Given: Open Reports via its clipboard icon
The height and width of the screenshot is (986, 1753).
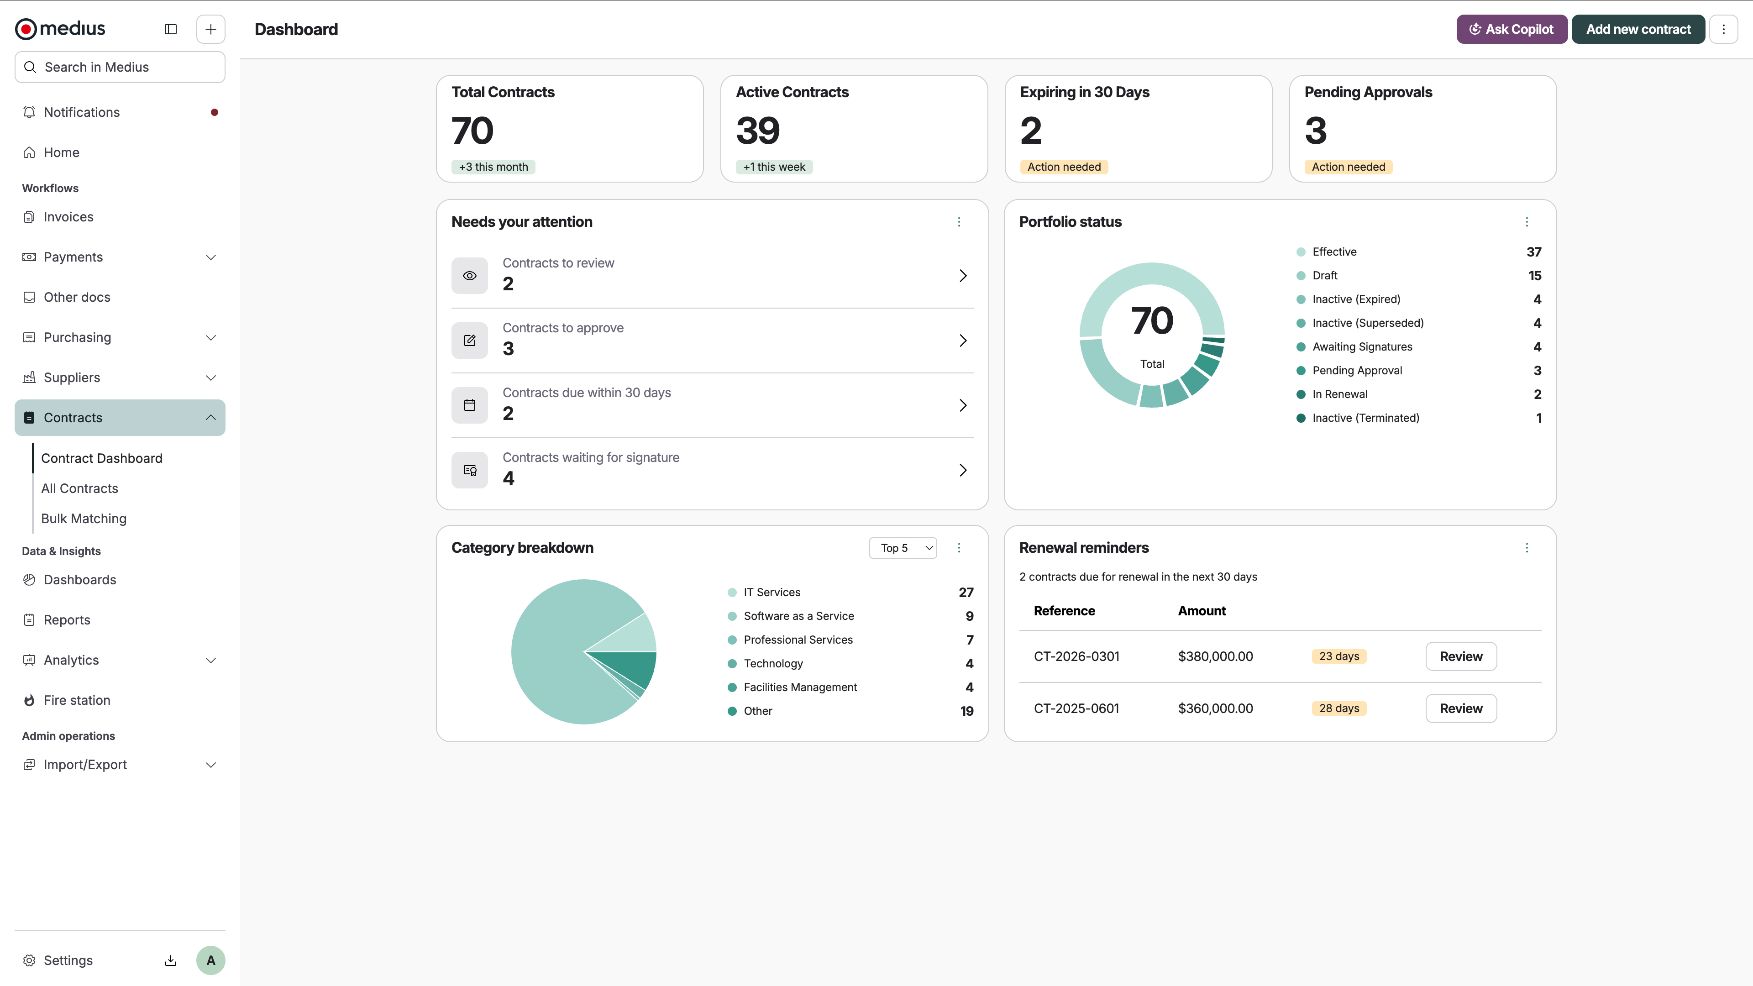Looking at the screenshot, I should pyautogui.click(x=29, y=620).
